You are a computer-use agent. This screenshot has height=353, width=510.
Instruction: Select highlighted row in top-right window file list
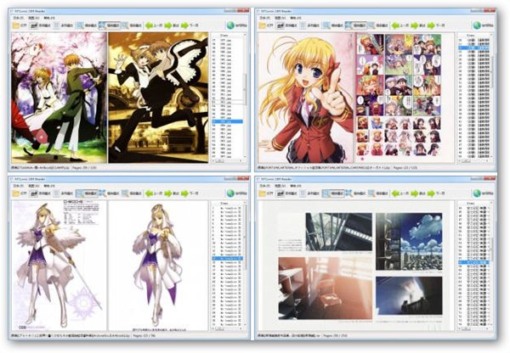pos(474,48)
